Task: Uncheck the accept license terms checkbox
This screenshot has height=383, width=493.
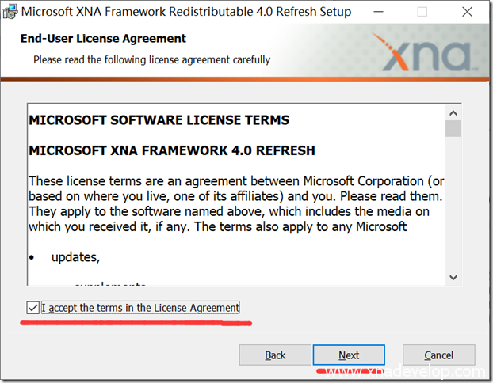Action: coord(32,308)
